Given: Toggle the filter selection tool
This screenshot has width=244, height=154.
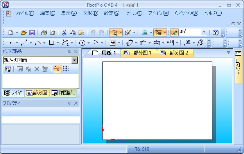Looking at the screenshot, I should [128, 33].
